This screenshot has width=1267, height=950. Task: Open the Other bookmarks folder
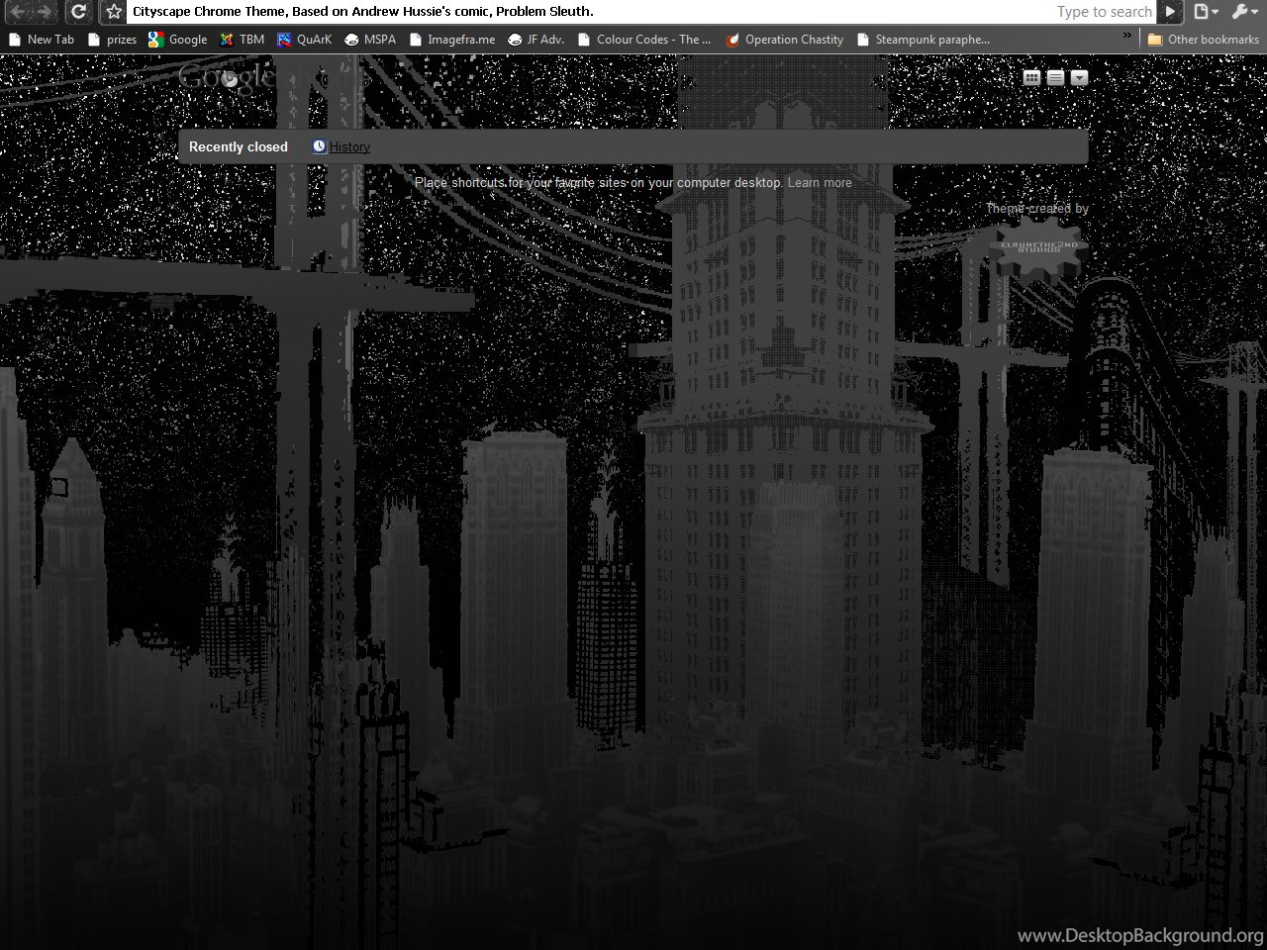[x=1203, y=40]
